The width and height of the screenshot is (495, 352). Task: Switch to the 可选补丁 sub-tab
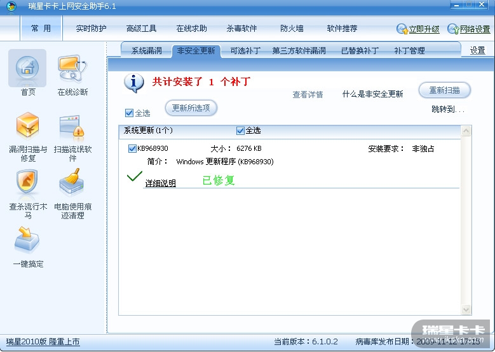point(245,50)
